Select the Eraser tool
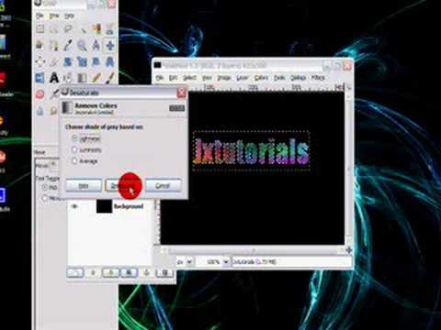Viewport: 441px width, 330px height. [x=40, y=94]
